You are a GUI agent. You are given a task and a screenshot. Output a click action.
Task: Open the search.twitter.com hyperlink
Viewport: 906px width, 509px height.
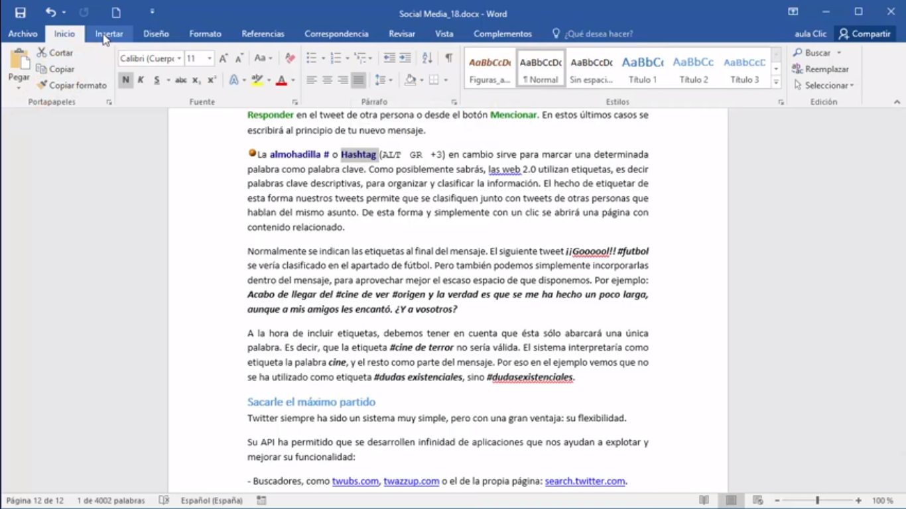tap(585, 481)
